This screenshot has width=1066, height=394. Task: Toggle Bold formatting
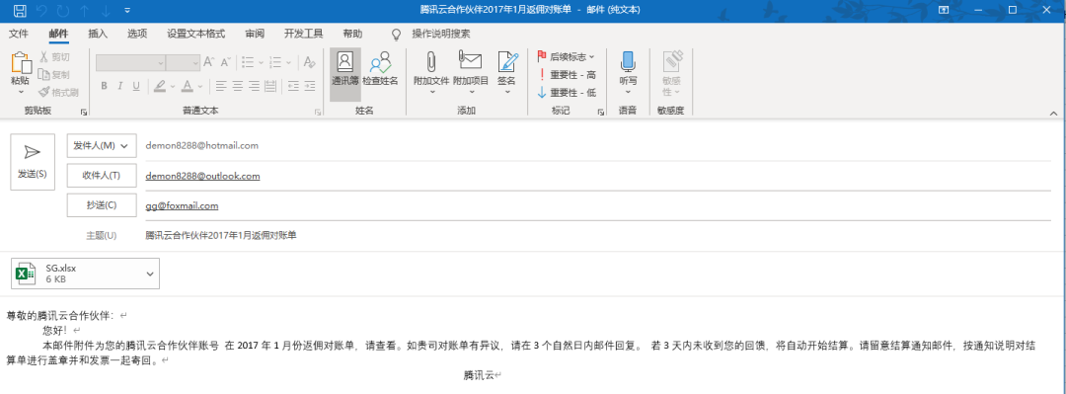[x=104, y=86]
